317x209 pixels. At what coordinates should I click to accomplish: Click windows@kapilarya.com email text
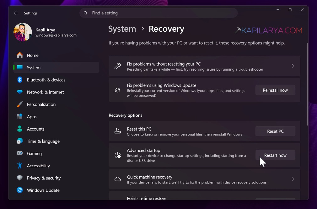point(56,35)
